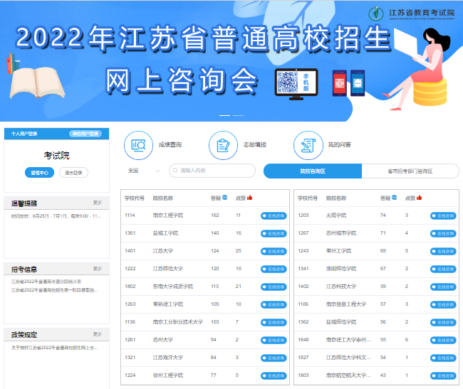The width and height of the screenshot is (463, 389).
Task: Click 在线咨询 for 徐州工程学院
Action: (x=274, y=375)
